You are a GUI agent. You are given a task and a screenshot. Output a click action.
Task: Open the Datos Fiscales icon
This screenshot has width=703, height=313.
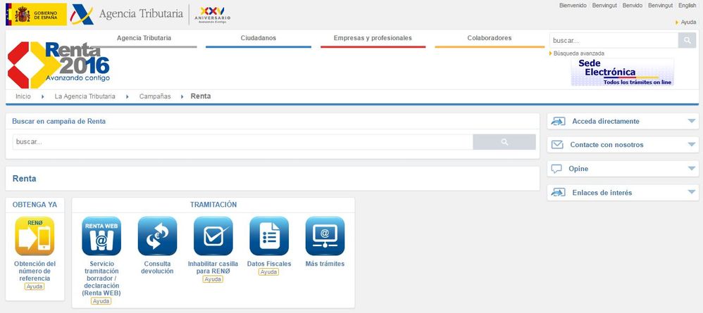269,236
